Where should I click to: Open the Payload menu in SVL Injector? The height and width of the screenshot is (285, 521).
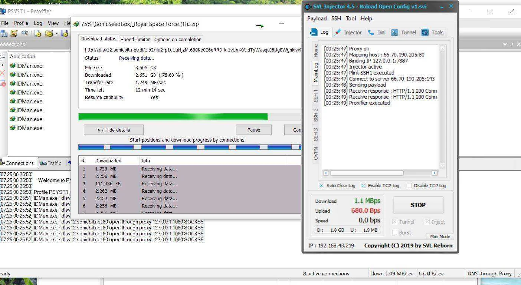click(317, 19)
